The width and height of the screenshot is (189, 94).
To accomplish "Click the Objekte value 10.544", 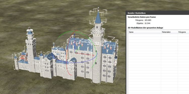I will coord(147,23).
